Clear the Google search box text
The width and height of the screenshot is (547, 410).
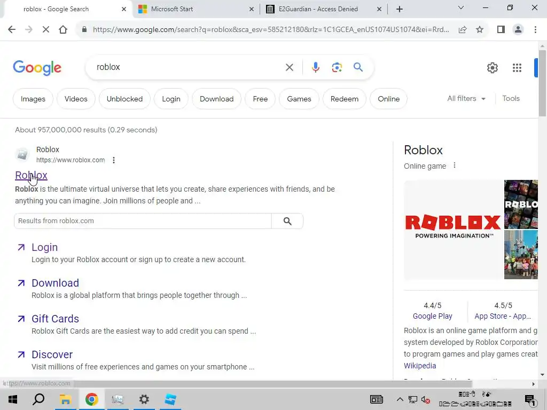pyautogui.click(x=289, y=67)
